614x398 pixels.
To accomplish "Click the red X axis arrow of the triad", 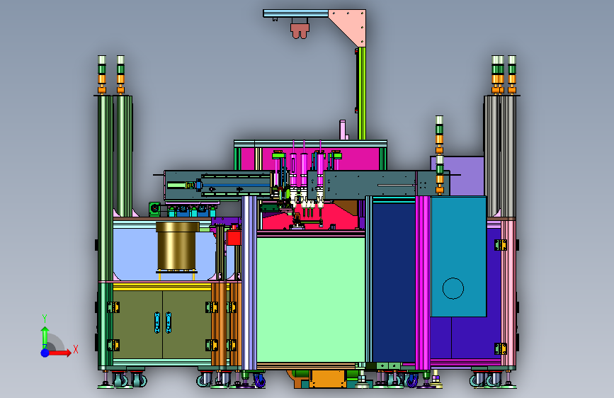I will point(59,353).
